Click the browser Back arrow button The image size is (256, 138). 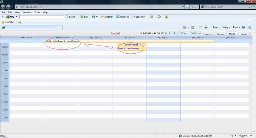[3, 7]
